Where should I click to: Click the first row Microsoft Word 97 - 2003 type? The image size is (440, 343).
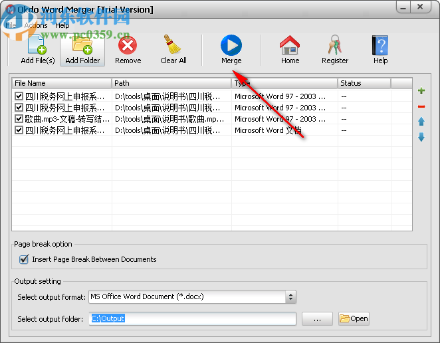pyautogui.click(x=280, y=96)
